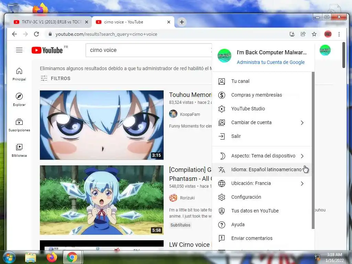The width and height of the screenshot is (352, 264).
Task: Open Chrome three-dot menu
Action: click(339, 34)
